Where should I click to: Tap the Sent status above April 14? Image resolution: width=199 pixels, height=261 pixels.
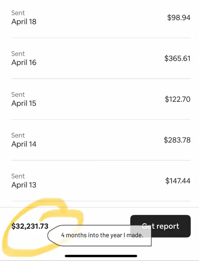tap(18, 135)
